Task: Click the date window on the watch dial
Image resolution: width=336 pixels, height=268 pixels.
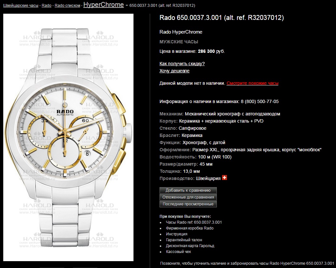Action: tap(87, 154)
